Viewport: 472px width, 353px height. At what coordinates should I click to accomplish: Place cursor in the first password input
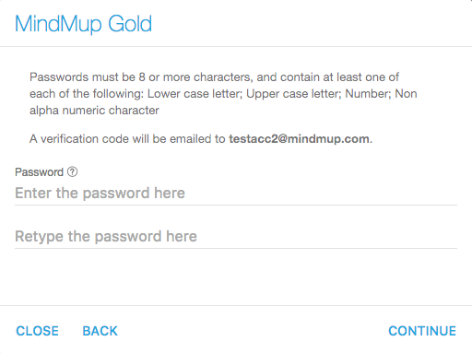click(236, 194)
